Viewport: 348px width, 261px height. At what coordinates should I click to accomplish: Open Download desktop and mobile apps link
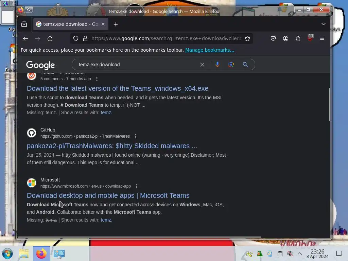tap(108, 195)
